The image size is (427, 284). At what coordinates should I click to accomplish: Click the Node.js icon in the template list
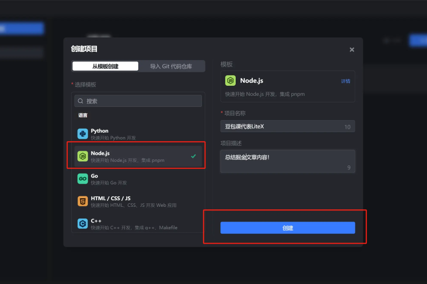82,156
